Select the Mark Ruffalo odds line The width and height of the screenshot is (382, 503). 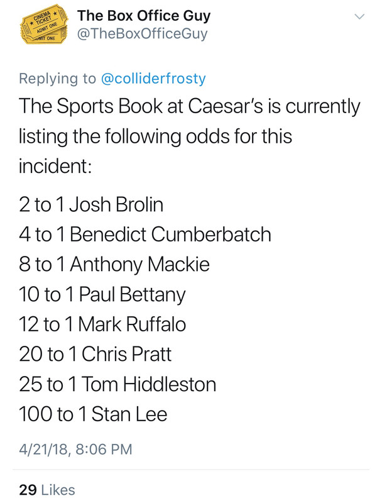click(102, 324)
